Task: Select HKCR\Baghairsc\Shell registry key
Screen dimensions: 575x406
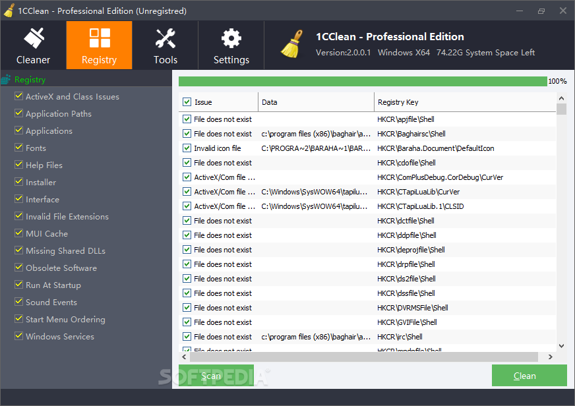Action: click(411, 134)
